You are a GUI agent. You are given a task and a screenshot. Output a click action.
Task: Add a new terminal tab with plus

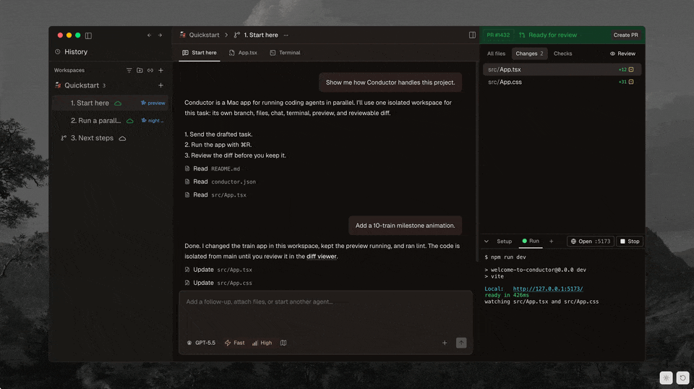coord(551,241)
